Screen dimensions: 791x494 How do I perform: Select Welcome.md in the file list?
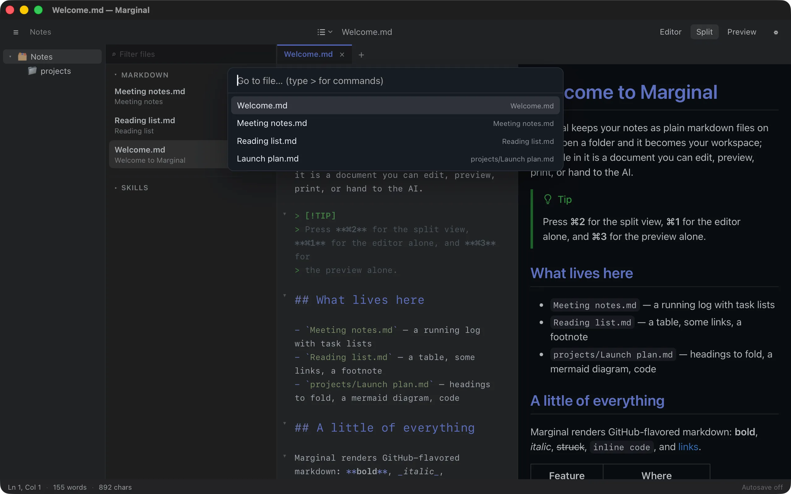168,155
